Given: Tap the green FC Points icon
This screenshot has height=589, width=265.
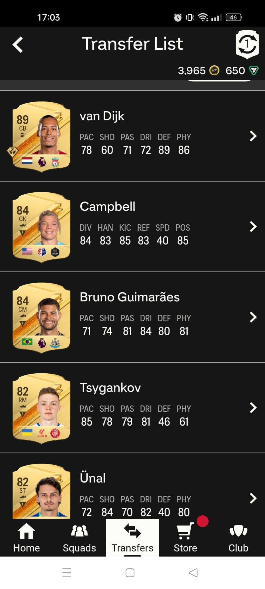Looking at the screenshot, I should pyautogui.click(x=254, y=70).
